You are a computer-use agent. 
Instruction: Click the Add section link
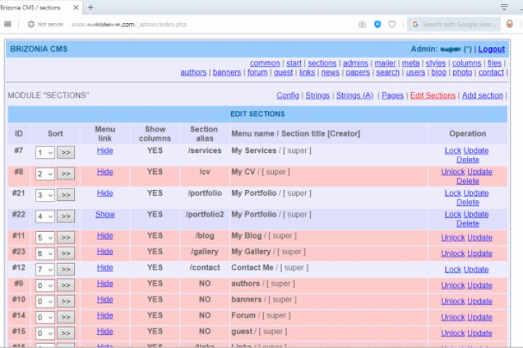pos(482,95)
